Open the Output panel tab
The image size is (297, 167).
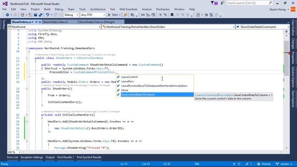click(x=50, y=157)
